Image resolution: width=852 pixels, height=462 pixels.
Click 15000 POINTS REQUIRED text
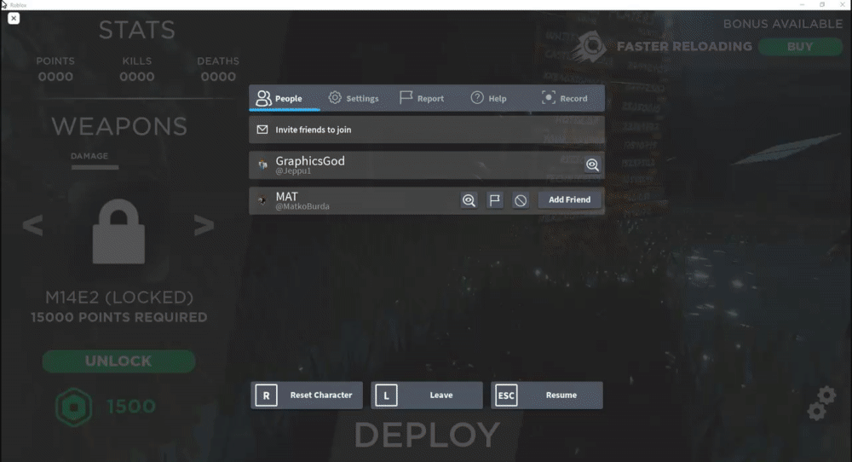[x=119, y=317]
